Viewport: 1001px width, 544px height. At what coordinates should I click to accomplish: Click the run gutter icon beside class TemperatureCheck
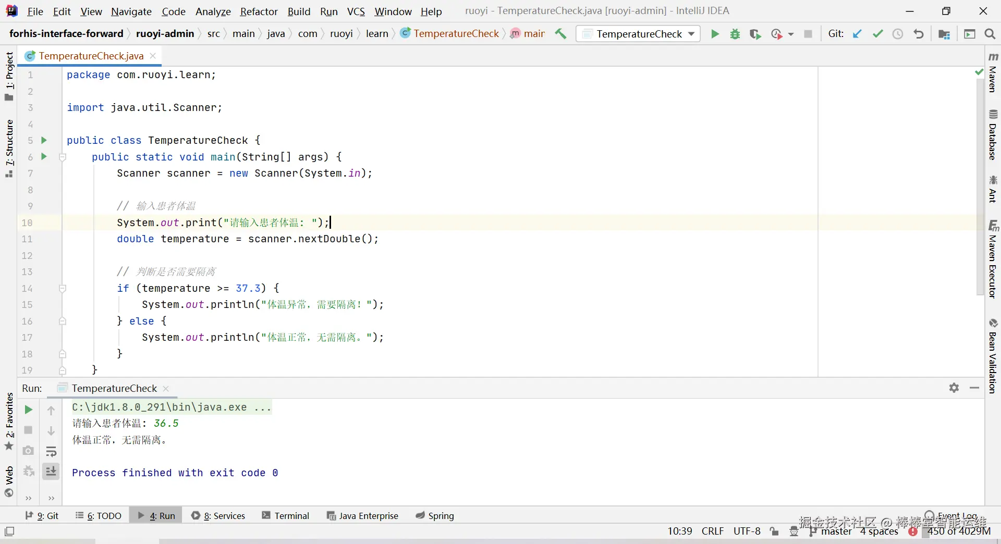coord(44,140)
